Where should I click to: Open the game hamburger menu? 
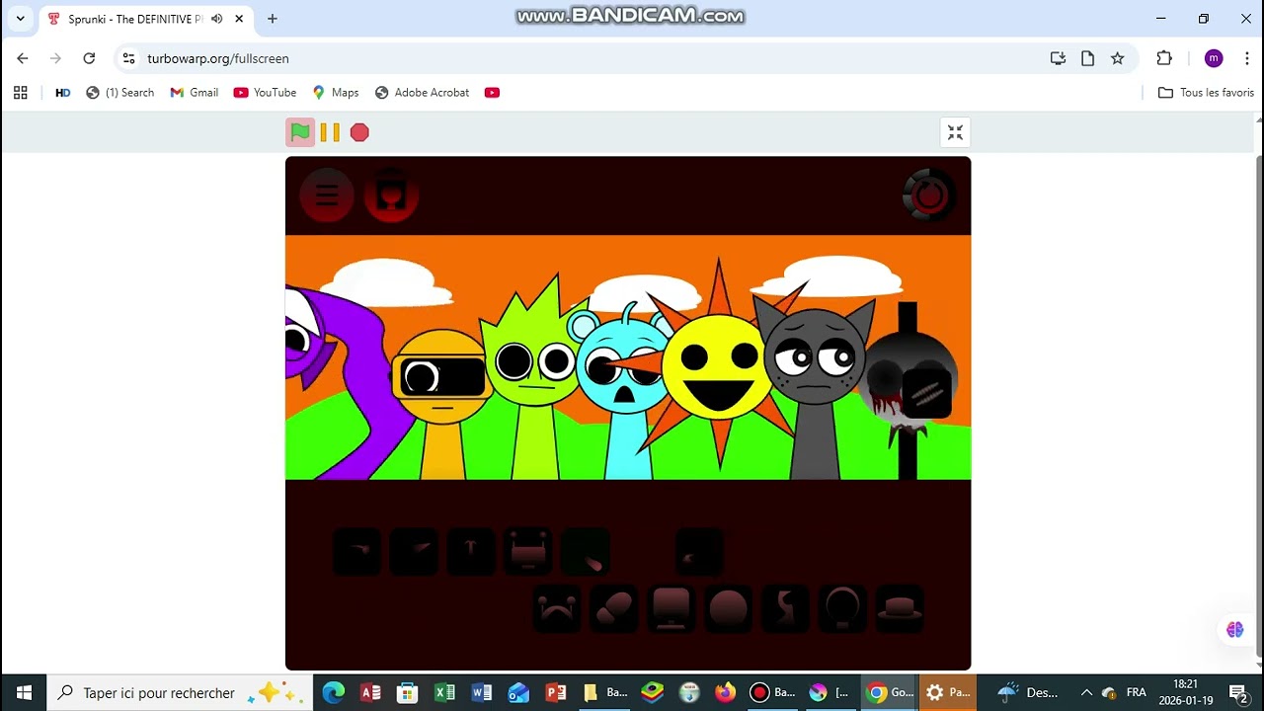click(x=327, y=196)
